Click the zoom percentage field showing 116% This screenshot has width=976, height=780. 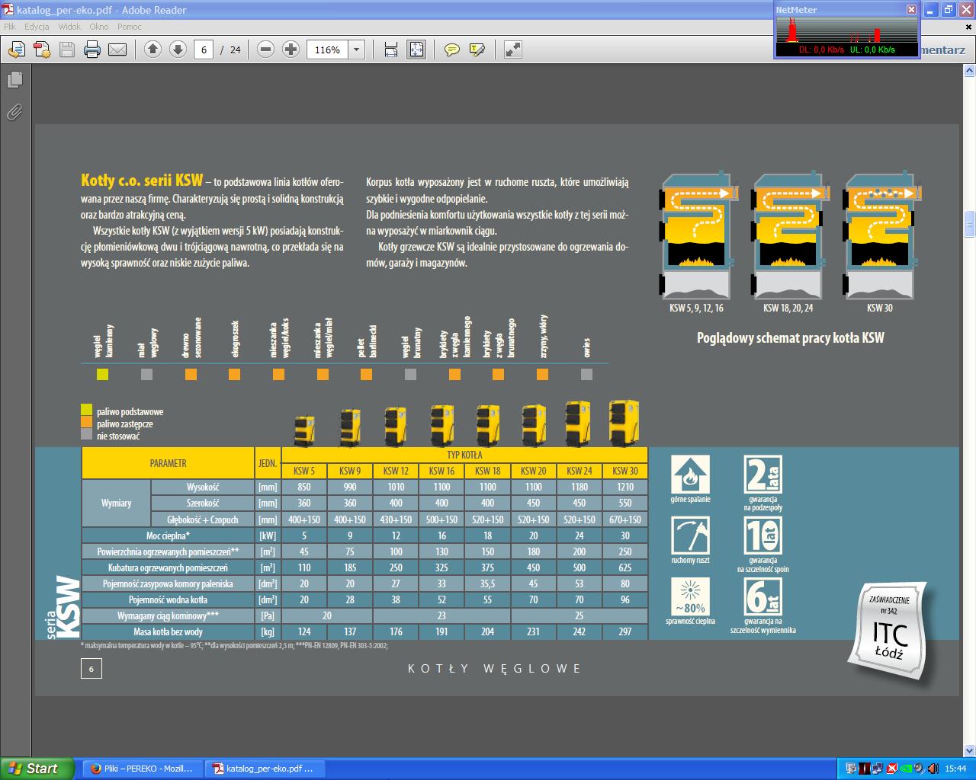328,50
